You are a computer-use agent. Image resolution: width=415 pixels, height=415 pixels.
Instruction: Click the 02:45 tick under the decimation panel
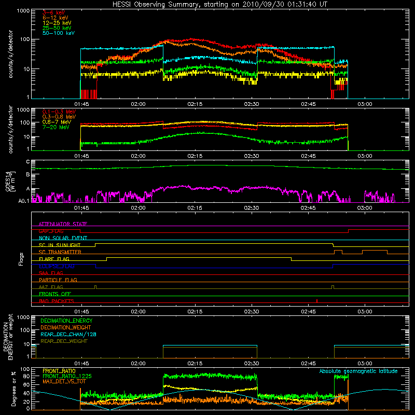point(308,364)
